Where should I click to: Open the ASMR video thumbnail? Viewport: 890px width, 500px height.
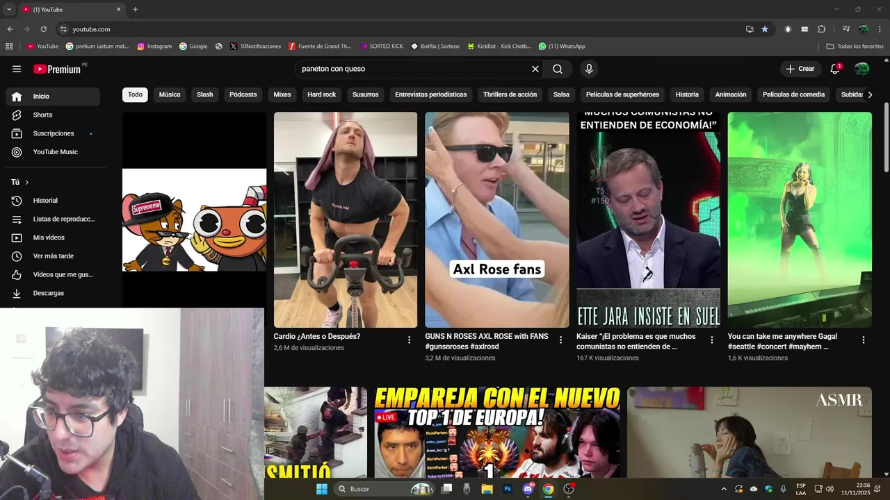[750, 432]
